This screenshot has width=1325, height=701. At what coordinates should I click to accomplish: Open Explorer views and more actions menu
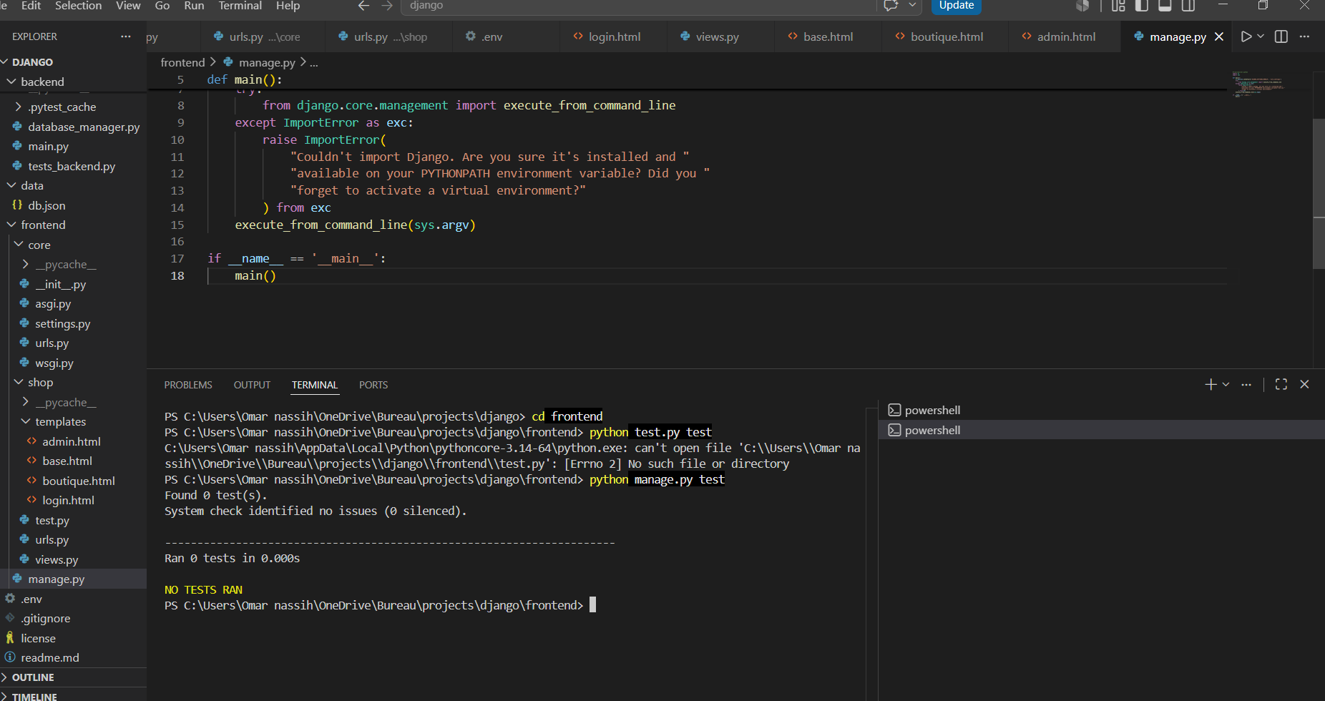(126, 36)
